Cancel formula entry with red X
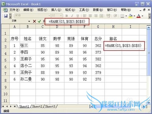Screen dimensions: 152x114 34,21
